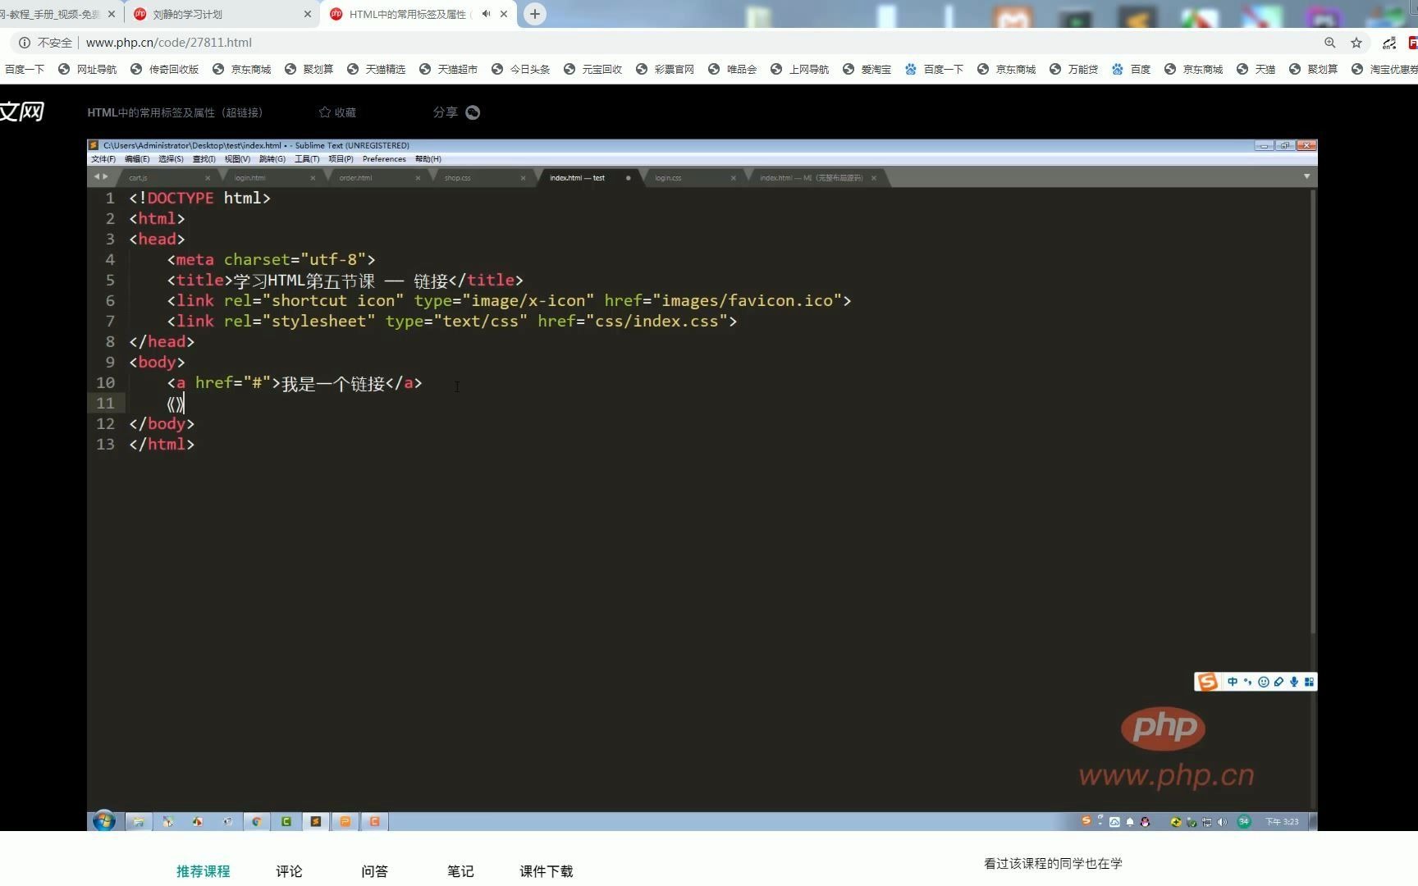Bookmark this page with the star icon

1356,43
